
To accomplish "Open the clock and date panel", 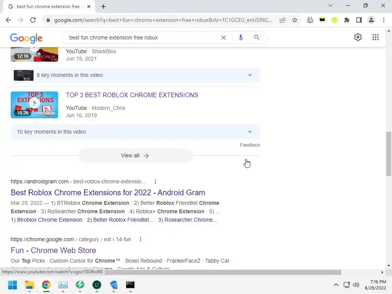I will [x=375, y=285].
